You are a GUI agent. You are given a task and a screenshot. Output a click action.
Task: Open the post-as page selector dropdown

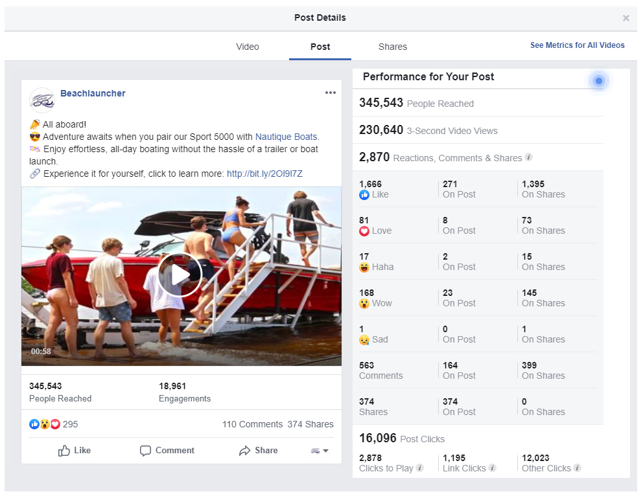320,451
